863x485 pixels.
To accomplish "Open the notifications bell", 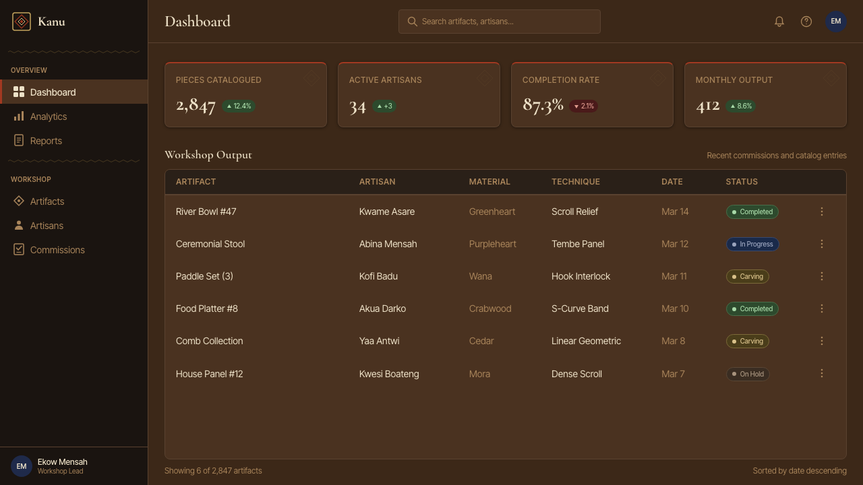I will pyautogui.click(x=779, y=22).
